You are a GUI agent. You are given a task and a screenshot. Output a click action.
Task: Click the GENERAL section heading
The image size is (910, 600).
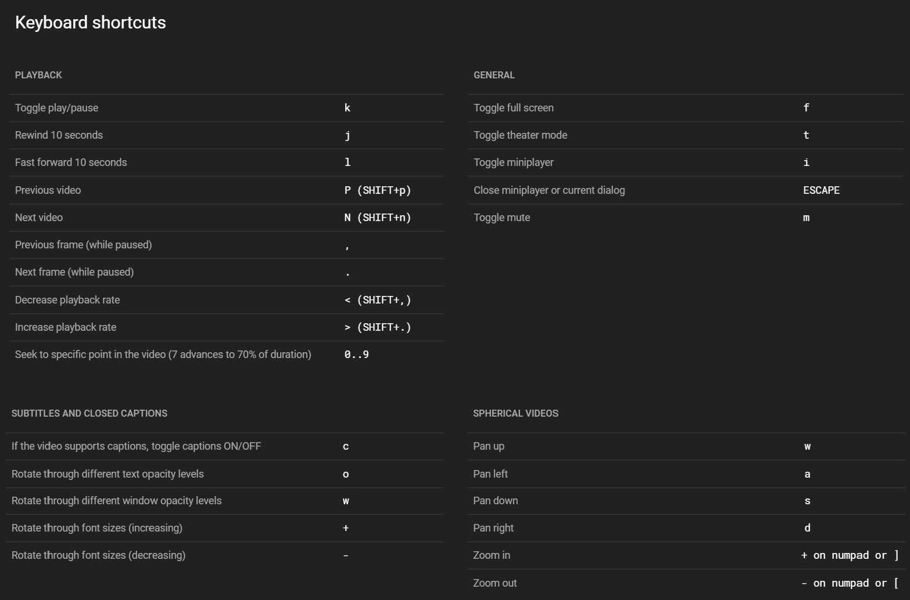click(x=494, y=75)
